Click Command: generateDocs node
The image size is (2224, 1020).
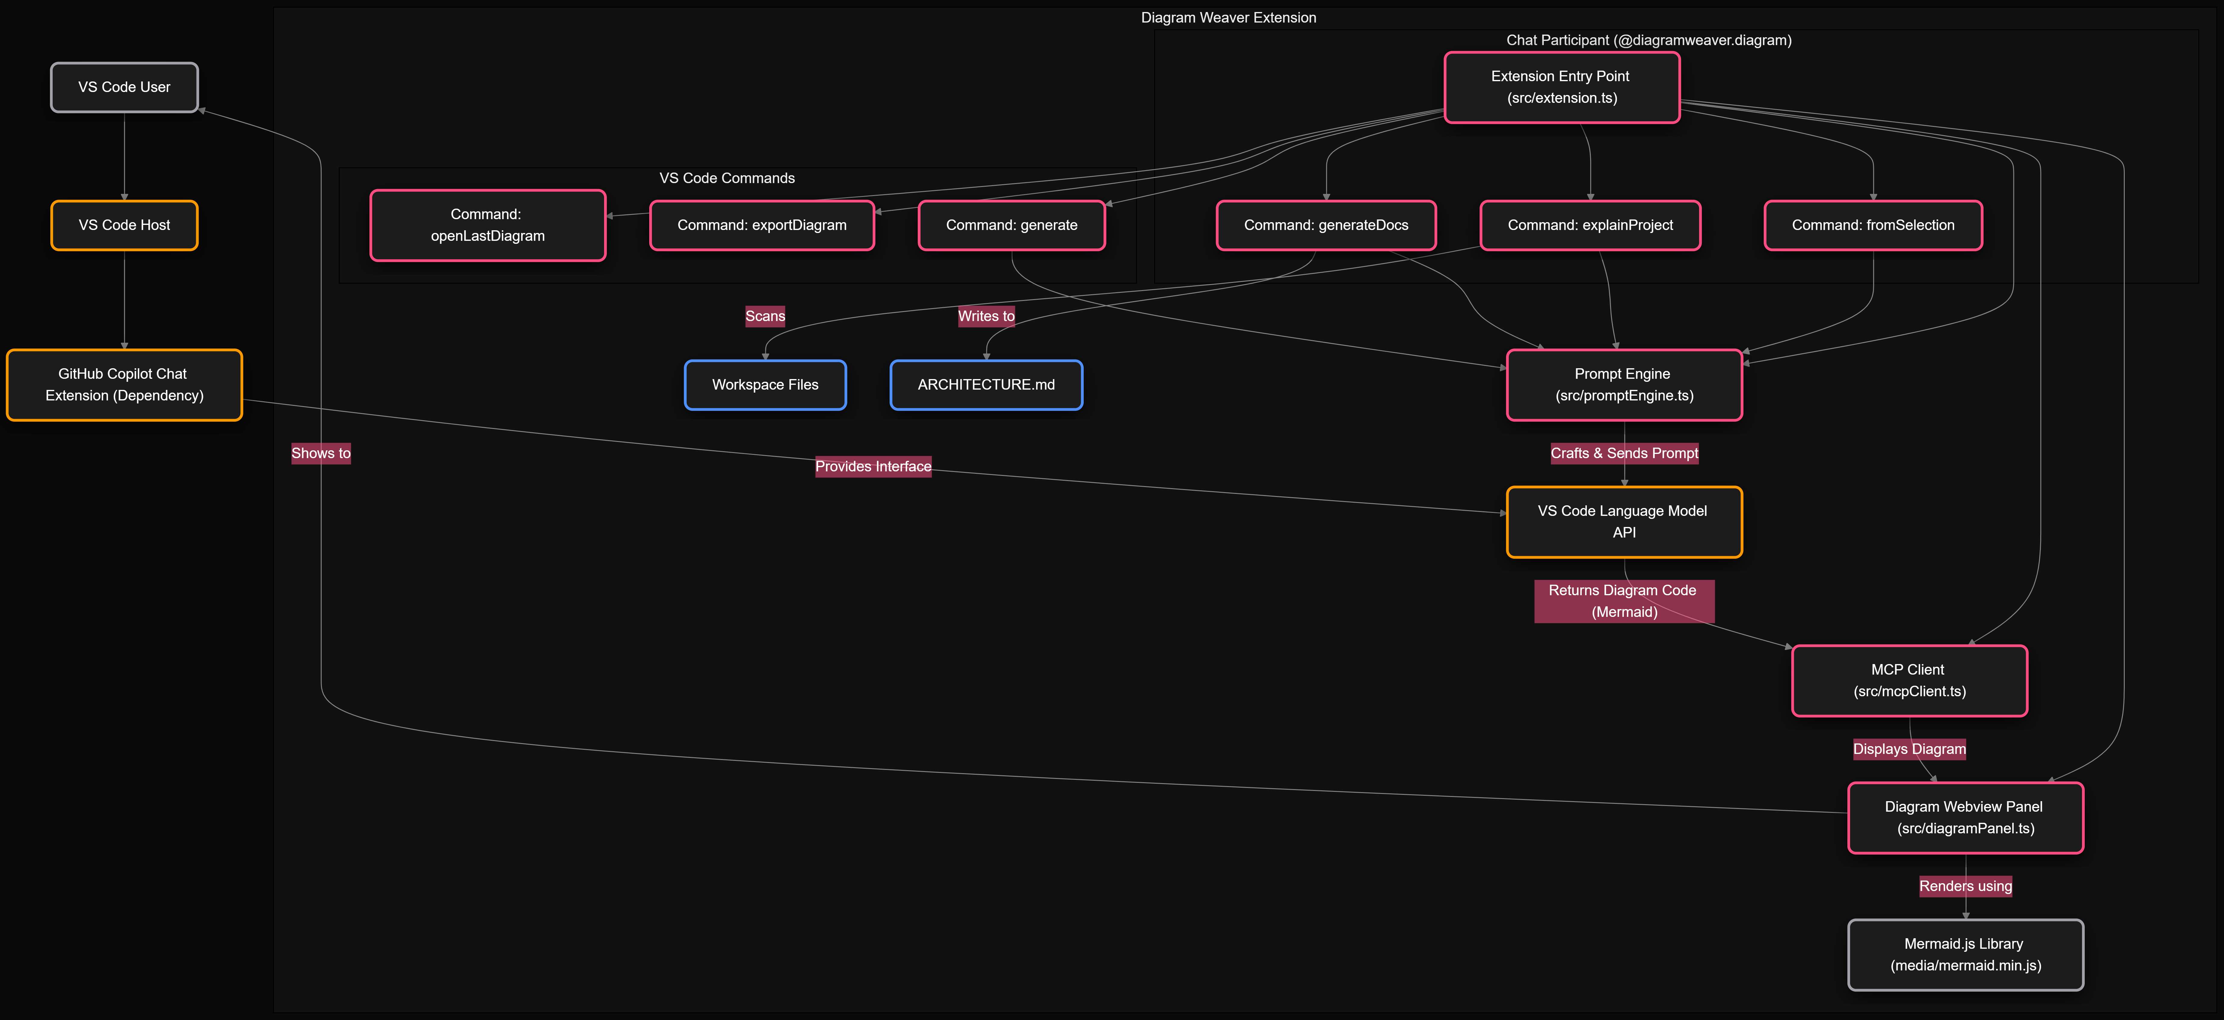(x=1326, y=225)
